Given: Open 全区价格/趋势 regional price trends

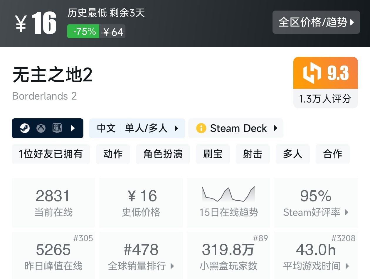Looking at the screenshot, I should 316,22.
